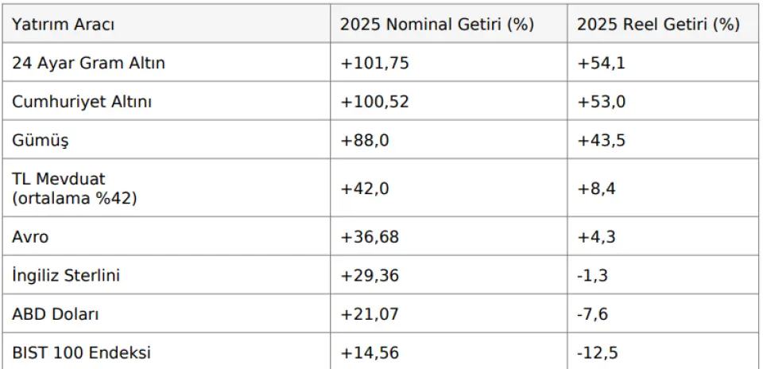Select the 'İngiliz Sterlini' cell
The width and height of the screenshot is (763, 369).
(66, 276)
